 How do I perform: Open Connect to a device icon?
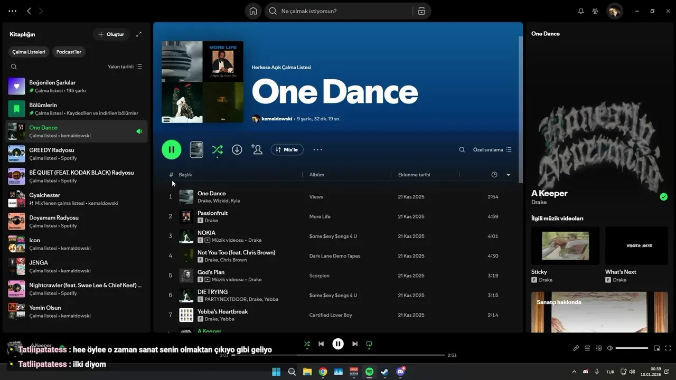599,348
